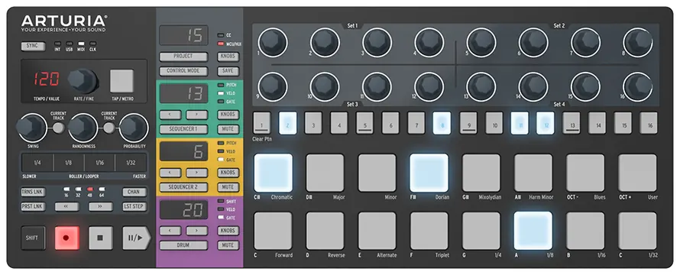680x275 pixels.
Task: Click the PROBABILITY knob
Action: coord(134,128)
